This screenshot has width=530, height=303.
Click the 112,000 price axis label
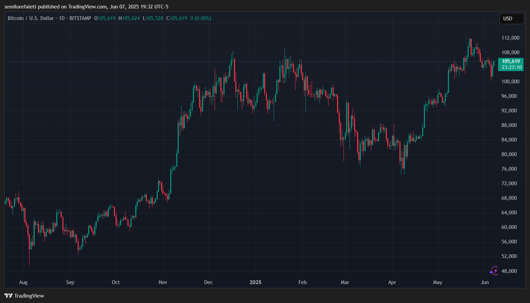510,38
